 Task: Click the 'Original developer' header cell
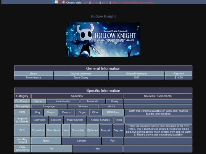click(81, 73)
